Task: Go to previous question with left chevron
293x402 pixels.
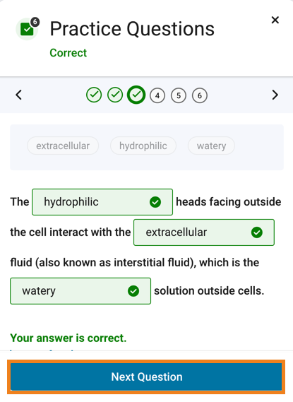Action: click(18, 95)
